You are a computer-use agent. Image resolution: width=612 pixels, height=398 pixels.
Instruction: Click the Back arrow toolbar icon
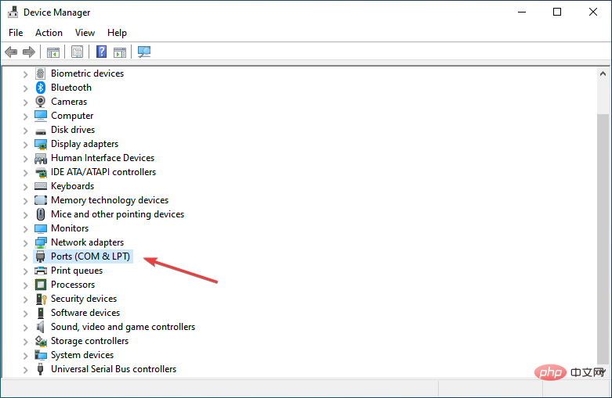[11, 52]
